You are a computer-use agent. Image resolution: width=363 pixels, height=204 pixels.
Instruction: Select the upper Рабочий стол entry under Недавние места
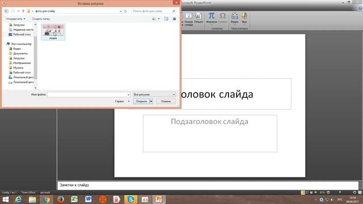pyautogui.click(x=20, y=35)
